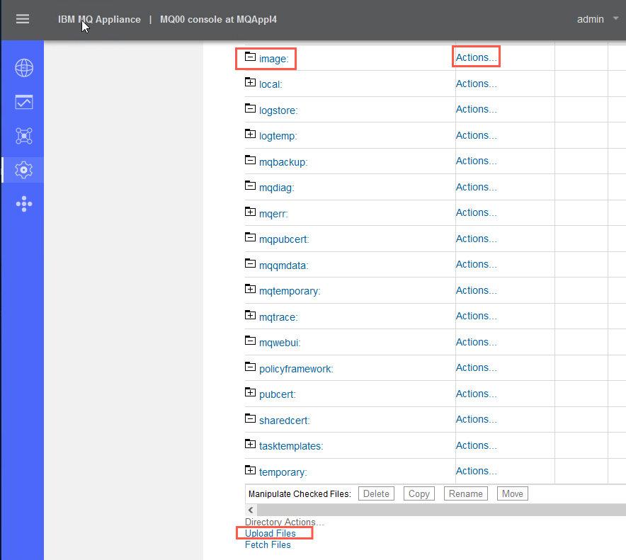This screenshot has width=626, height=560.
Task: Open Actions... for the local: directory
Action: (x=476, y=84)
